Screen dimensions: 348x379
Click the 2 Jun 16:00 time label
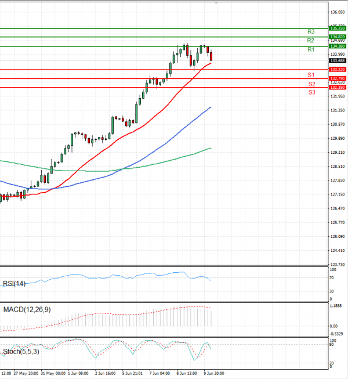[105, 373]
